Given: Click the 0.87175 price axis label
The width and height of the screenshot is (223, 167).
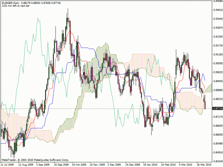Looking at the screenshot, I should (x=218, y=117).
